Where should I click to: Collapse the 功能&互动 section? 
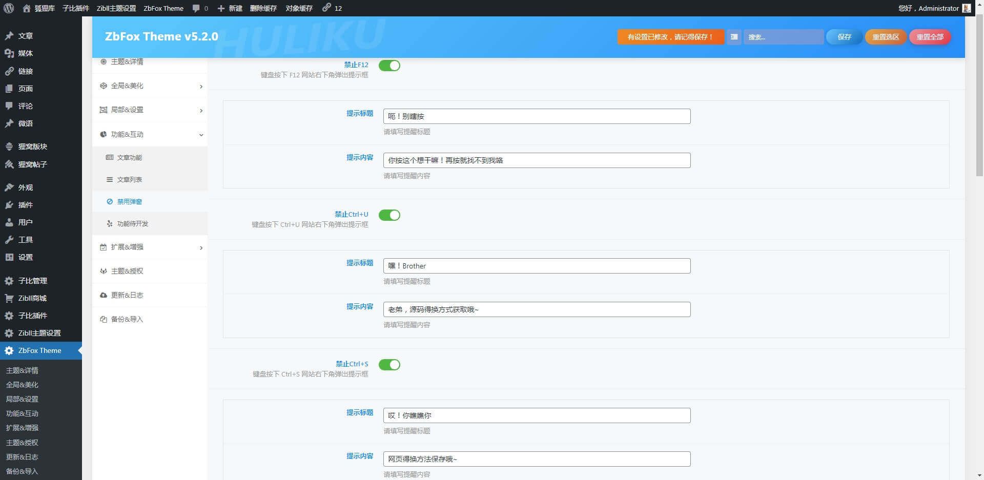150,134
